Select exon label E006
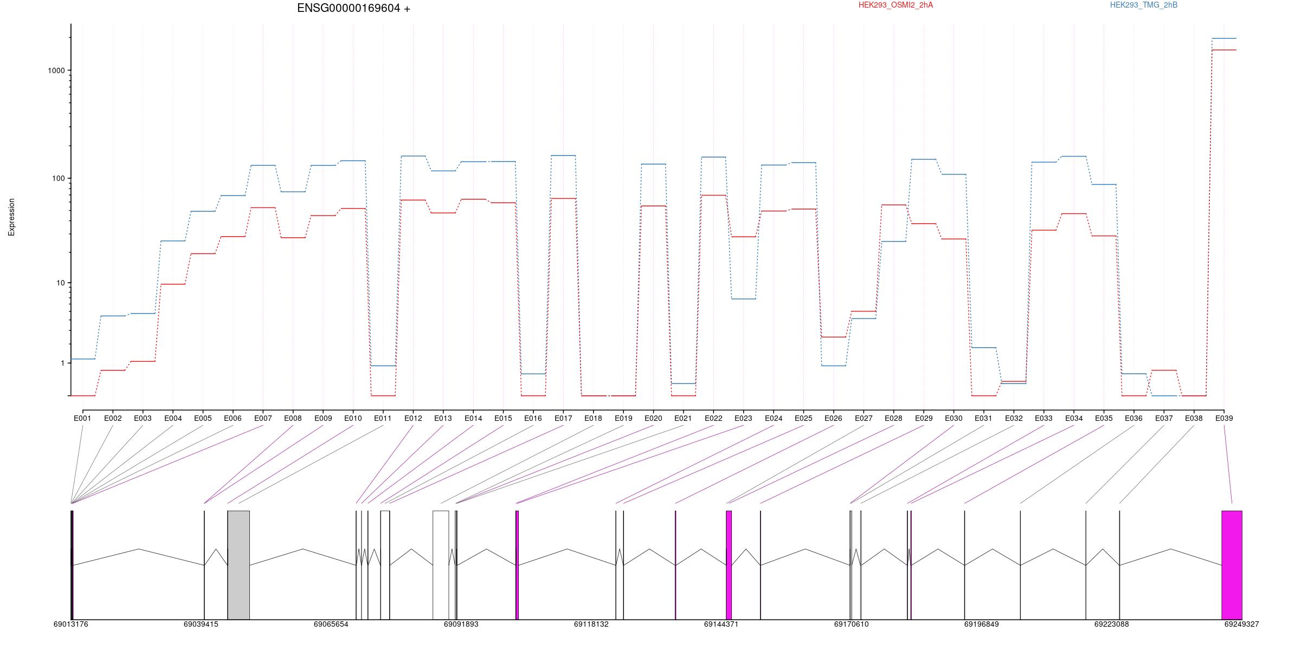 tap(233, 418)
